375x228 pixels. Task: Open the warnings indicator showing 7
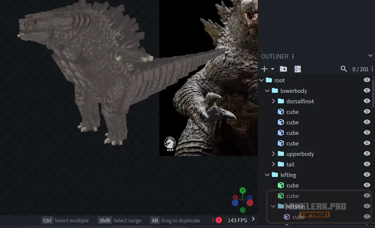217,220
